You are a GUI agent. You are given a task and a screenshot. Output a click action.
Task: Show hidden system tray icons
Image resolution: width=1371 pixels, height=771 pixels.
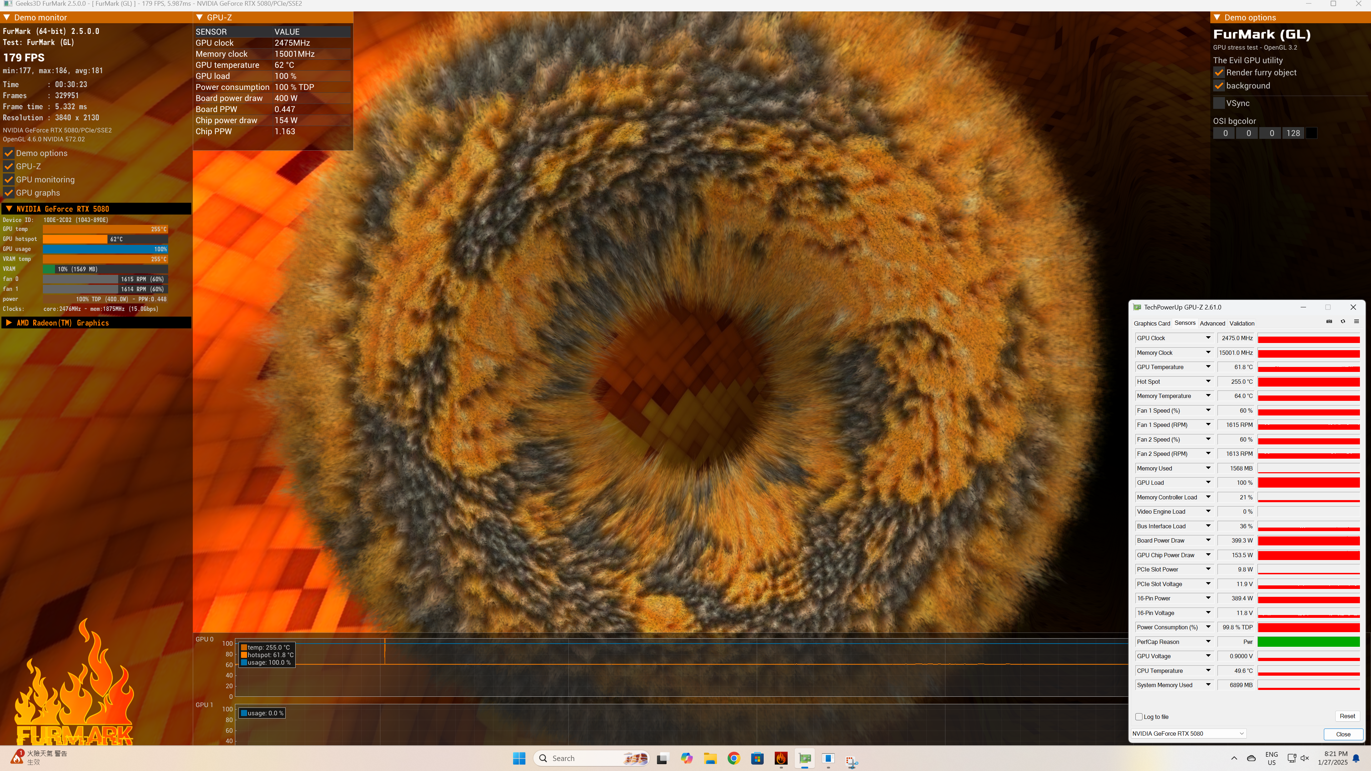[1234, 758]
